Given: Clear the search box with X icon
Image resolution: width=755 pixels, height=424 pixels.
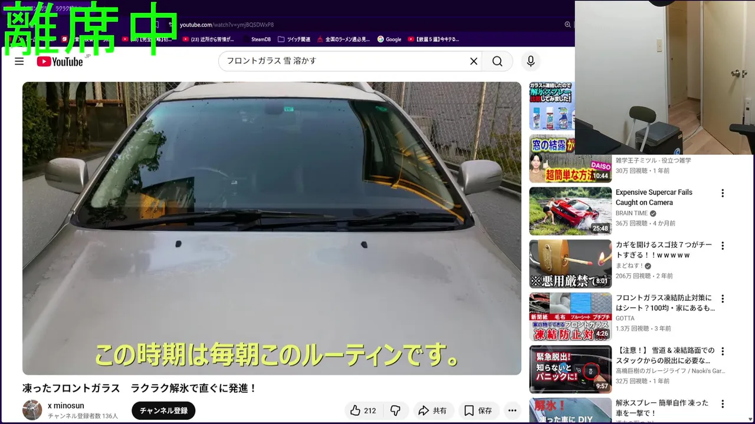Looking at the screenshot, I should 474,61.
